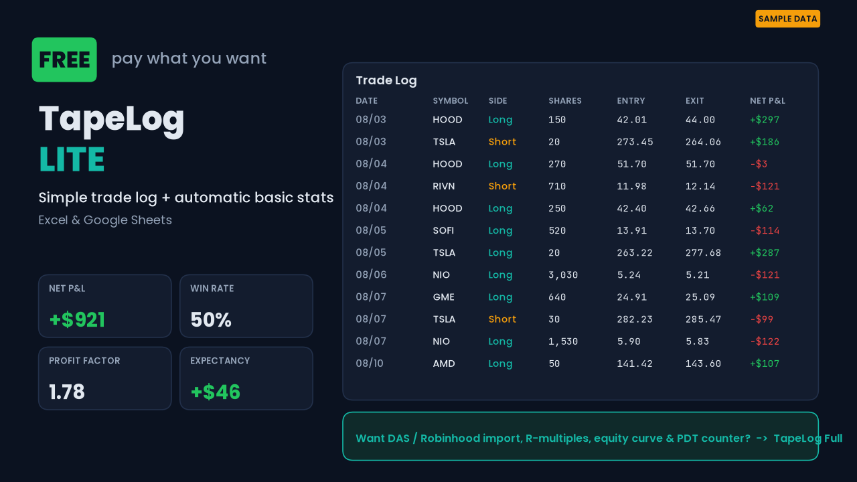Select the PROFIT FACTOR 1.78 card
The height and width of the screenshot is (482, 857).
tap(105, 378)
